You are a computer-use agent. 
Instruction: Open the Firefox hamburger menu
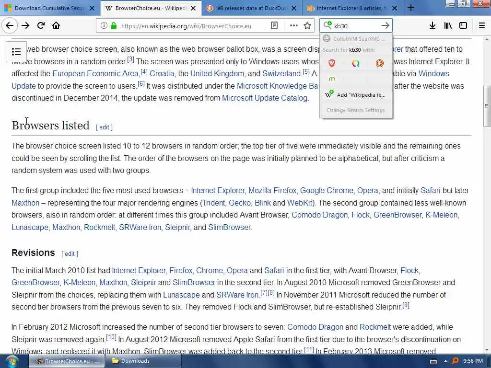(x=482, y=26)
